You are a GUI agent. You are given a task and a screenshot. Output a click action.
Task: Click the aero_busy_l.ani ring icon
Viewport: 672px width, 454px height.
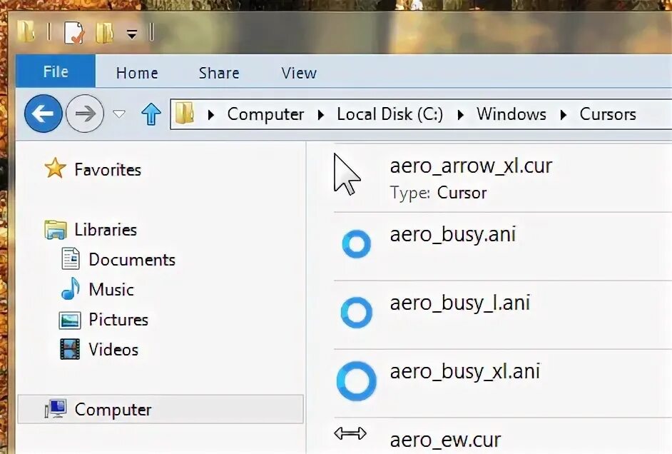pos(357,313)
